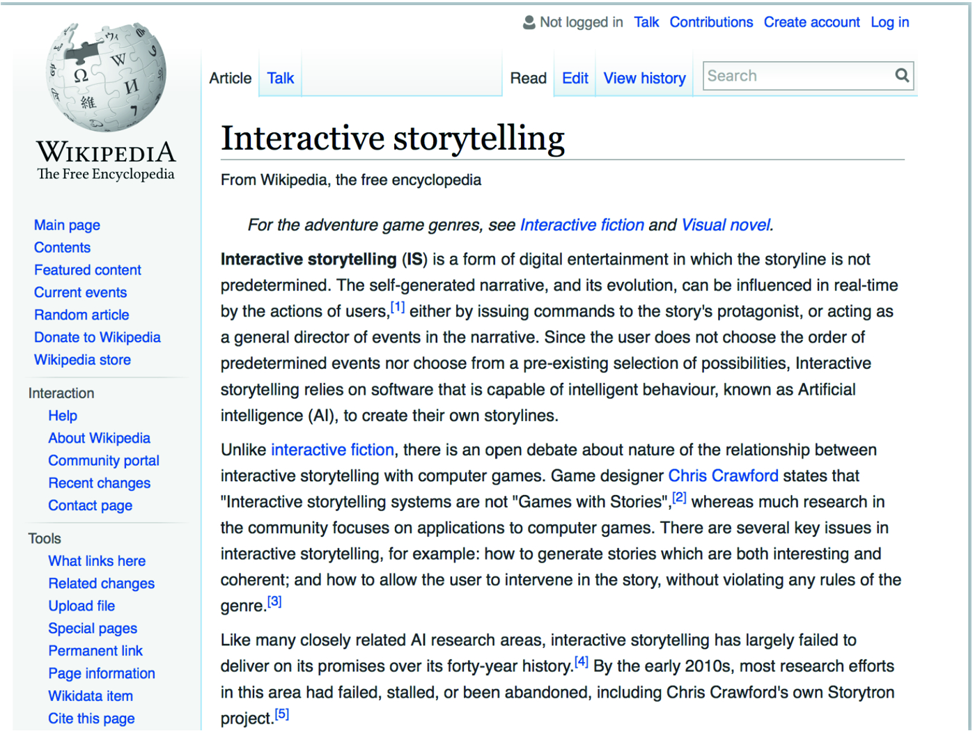The height and width of the screenshot is (731, 975).
Task: Go to the Main page
Action: click(67, 225)
